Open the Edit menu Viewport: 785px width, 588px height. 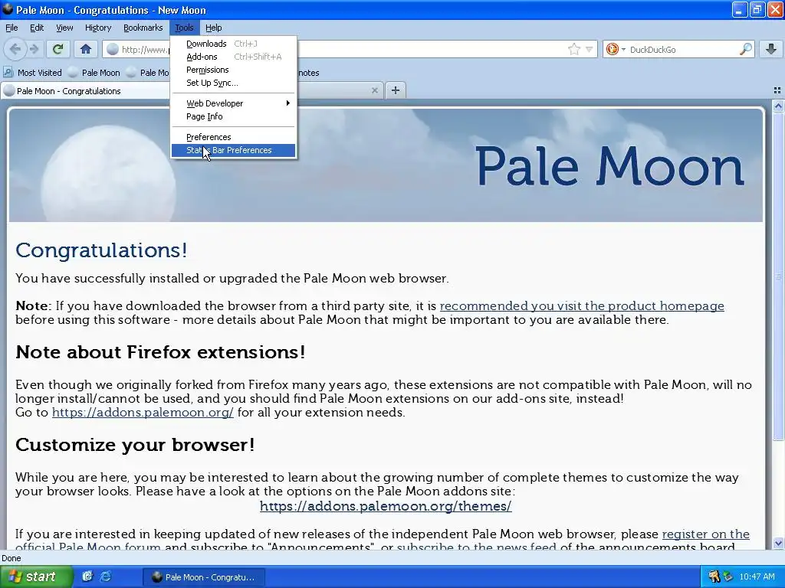[x=37, y=28]
